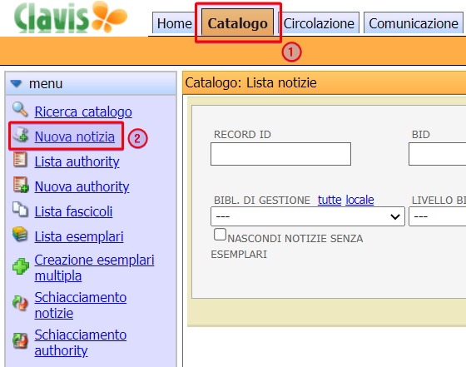The image size is (466, 367).
Task: Open the Home tab
Action: point(174,23)
